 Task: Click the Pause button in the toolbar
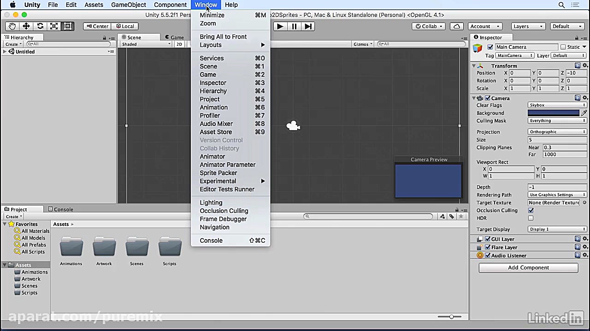point(294,26)
